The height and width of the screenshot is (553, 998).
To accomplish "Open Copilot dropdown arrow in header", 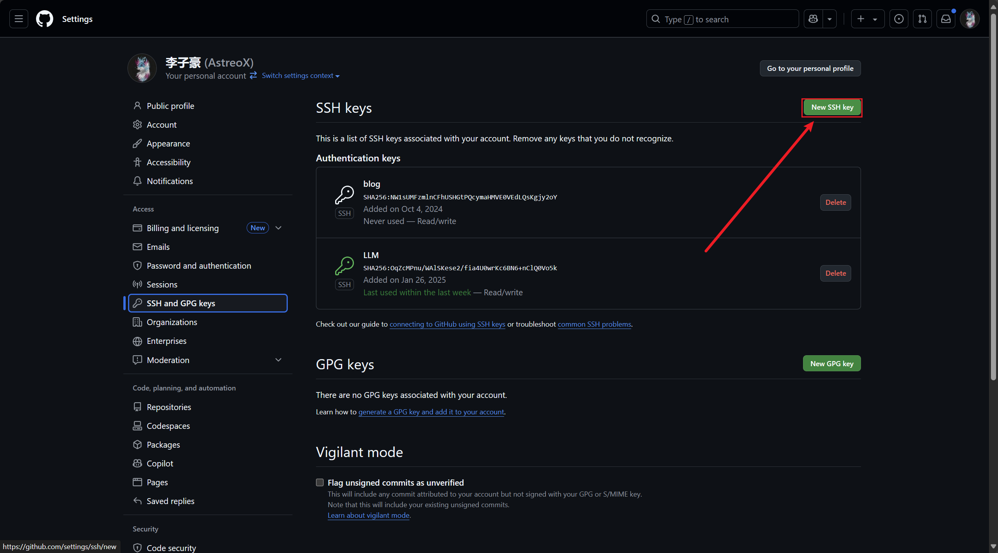I will (x=829, y=19).
